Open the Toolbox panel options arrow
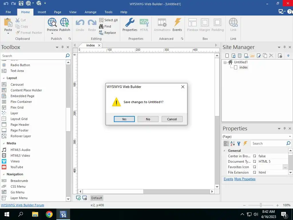The image size is (293, 220). (57, 47)
